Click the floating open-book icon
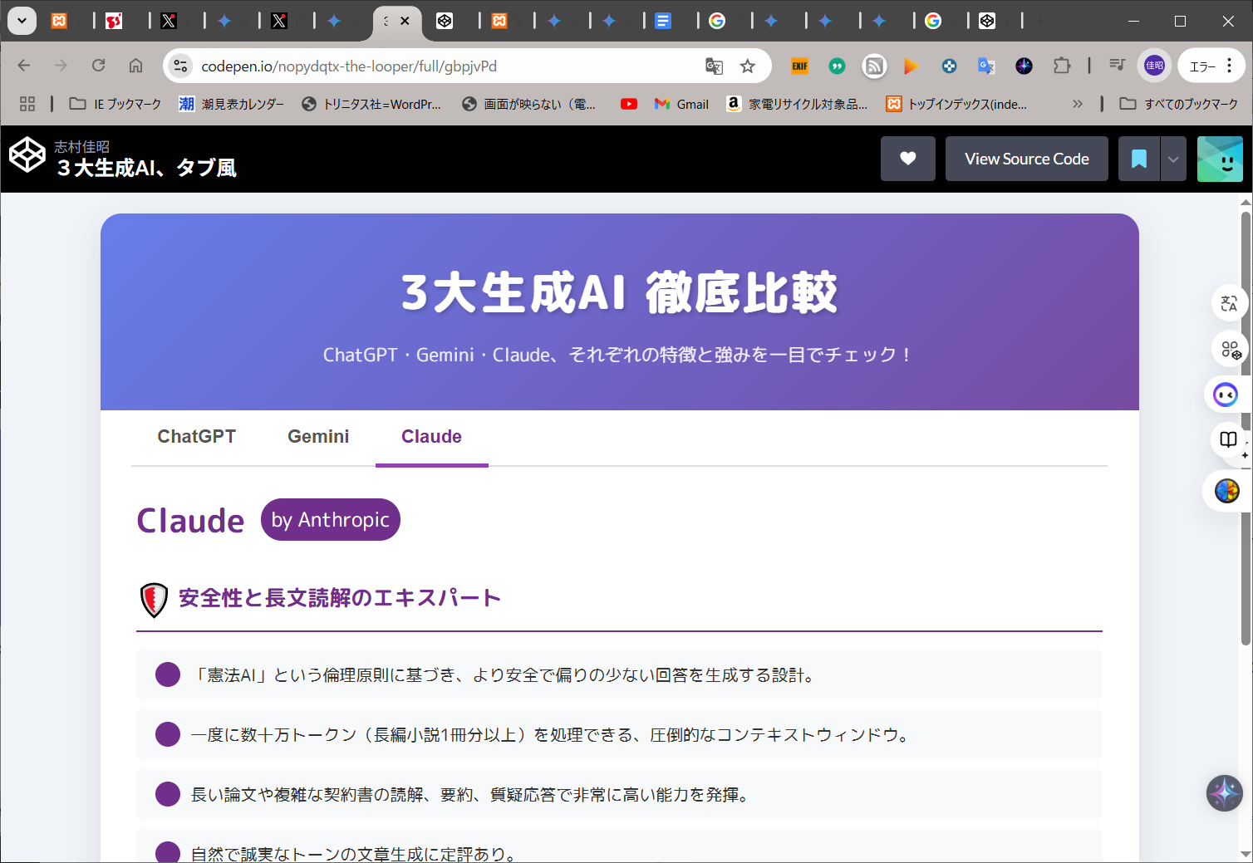The image size is (1253, 863). point(1229,440)
